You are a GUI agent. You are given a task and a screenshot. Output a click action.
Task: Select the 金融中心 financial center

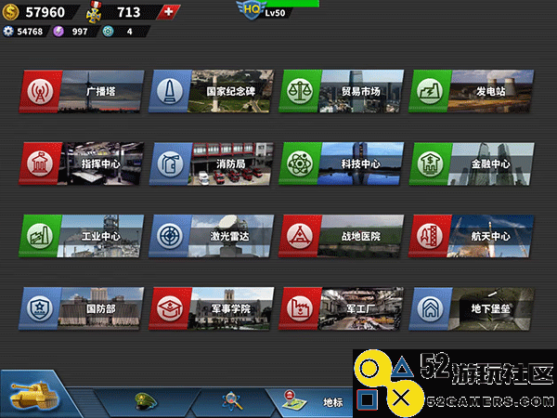472,163
